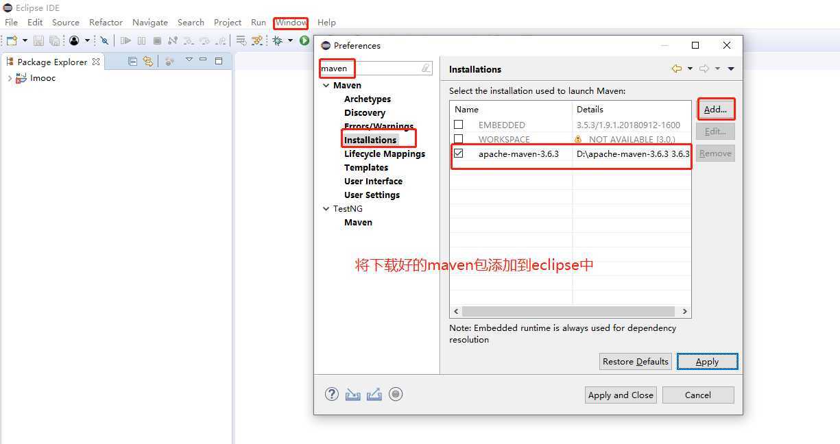
Task: Click the Package Explorer focus task icon
Action: [169, 61]
